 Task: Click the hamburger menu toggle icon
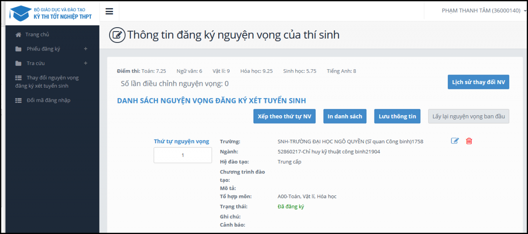point(110,11)
